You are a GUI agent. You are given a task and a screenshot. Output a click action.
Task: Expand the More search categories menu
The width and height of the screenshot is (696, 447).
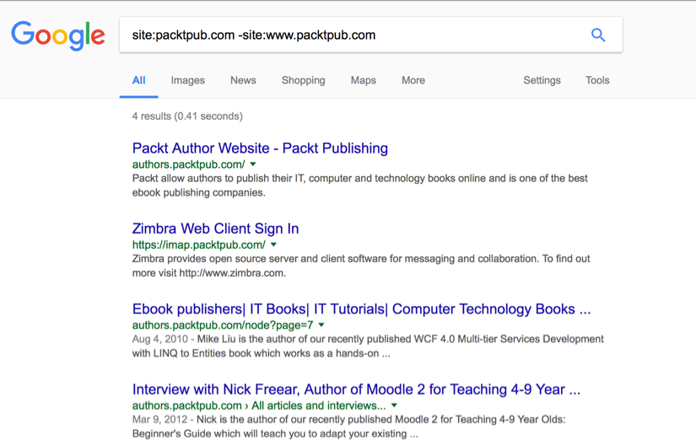413,80
